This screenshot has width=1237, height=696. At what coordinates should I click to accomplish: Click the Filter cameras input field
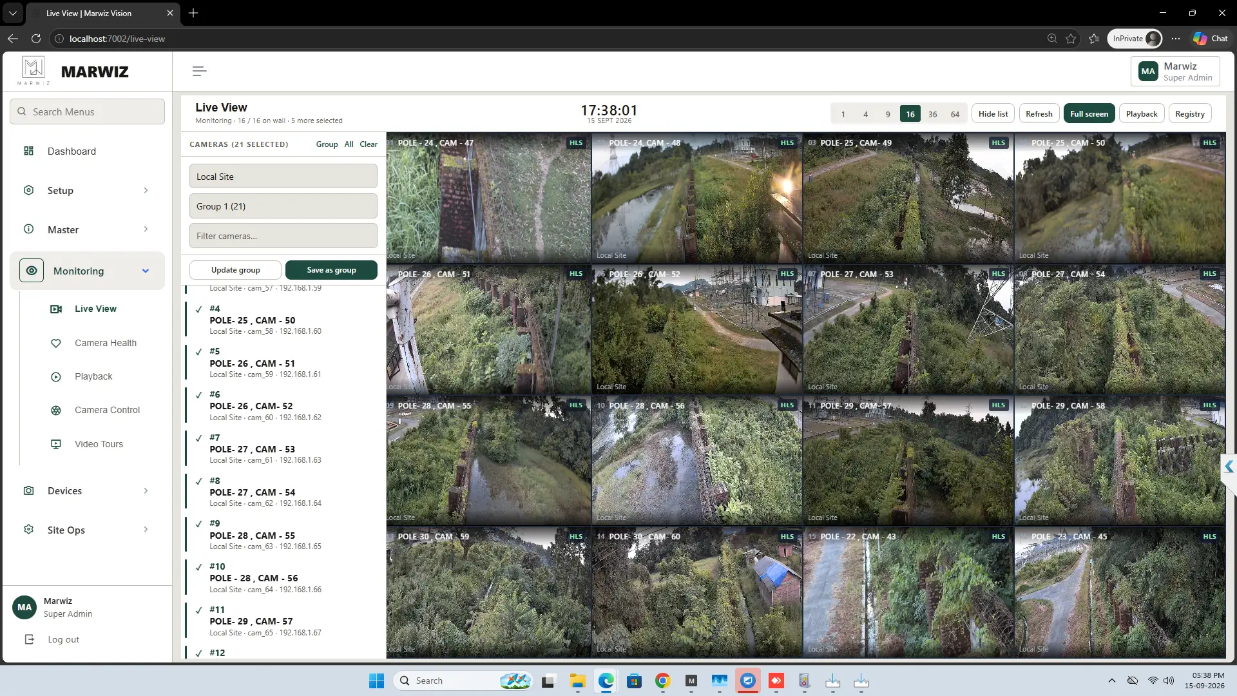(x=283, y=236)
